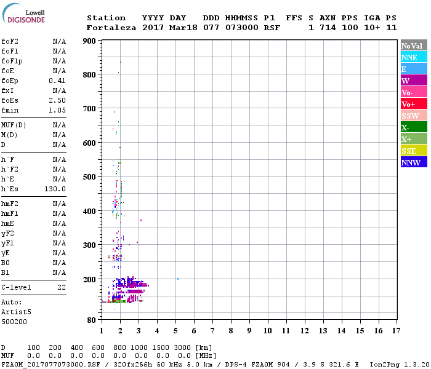This screenshot has height=369, width=431.
Task: Pick the purple W legend swatch
Action: tap(414, 81)
